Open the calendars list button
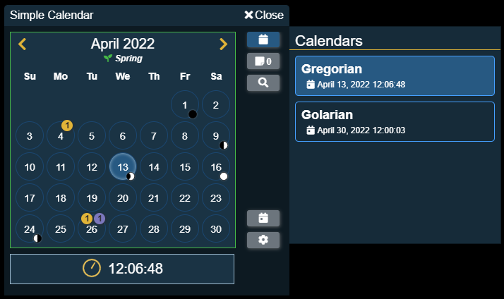 (x=263, y=39)
